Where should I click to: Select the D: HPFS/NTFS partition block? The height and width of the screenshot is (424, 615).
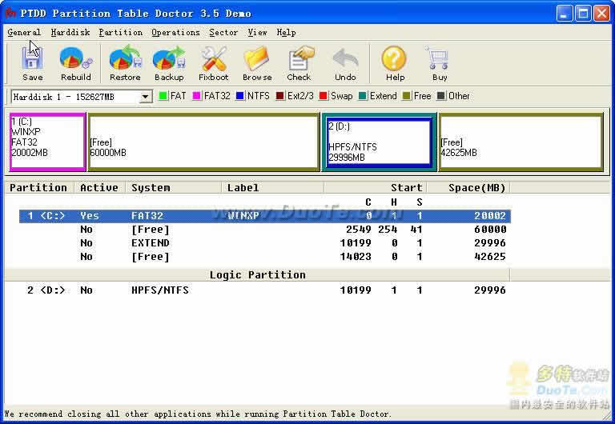(x=378, y=142)
